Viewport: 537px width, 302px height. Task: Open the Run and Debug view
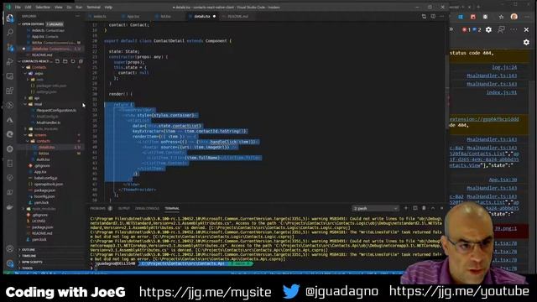[10, 61]
